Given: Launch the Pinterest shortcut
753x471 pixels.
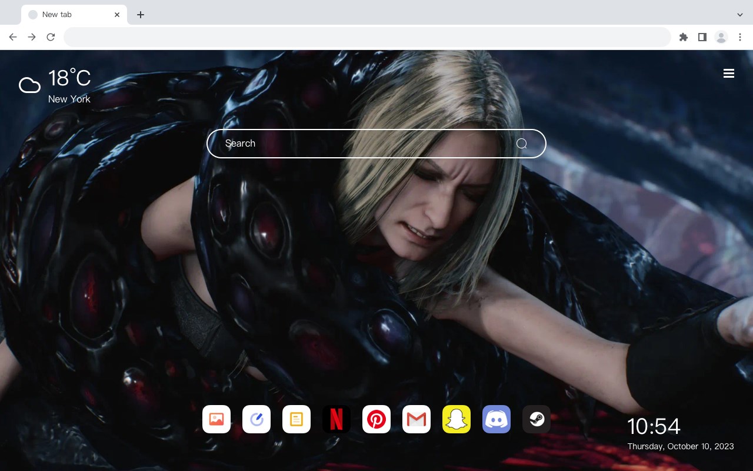Looking at the screenshot, I should tap(376, 419).
